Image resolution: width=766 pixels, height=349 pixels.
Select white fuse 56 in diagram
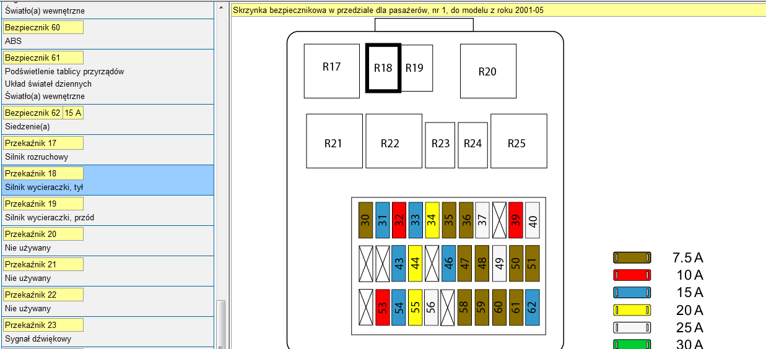(x=431, y=308)
